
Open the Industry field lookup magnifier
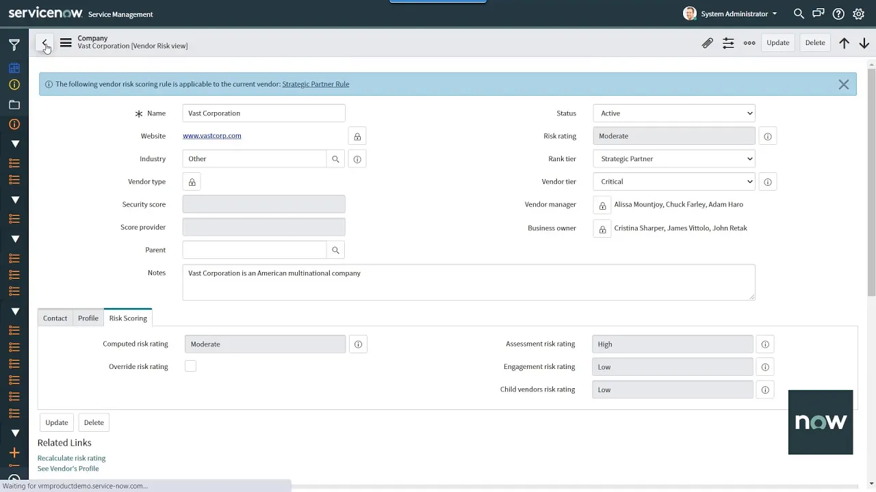tap(335, 159)
